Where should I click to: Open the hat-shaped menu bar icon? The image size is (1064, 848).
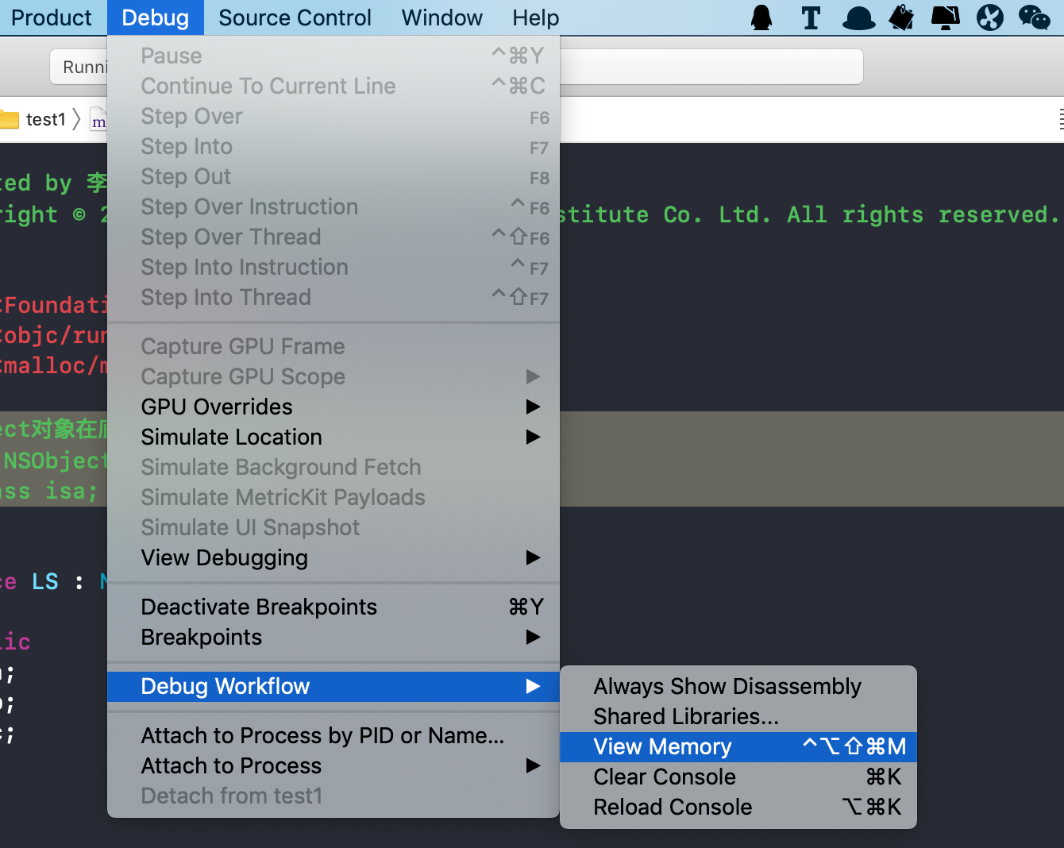click(x=858, y=17)
